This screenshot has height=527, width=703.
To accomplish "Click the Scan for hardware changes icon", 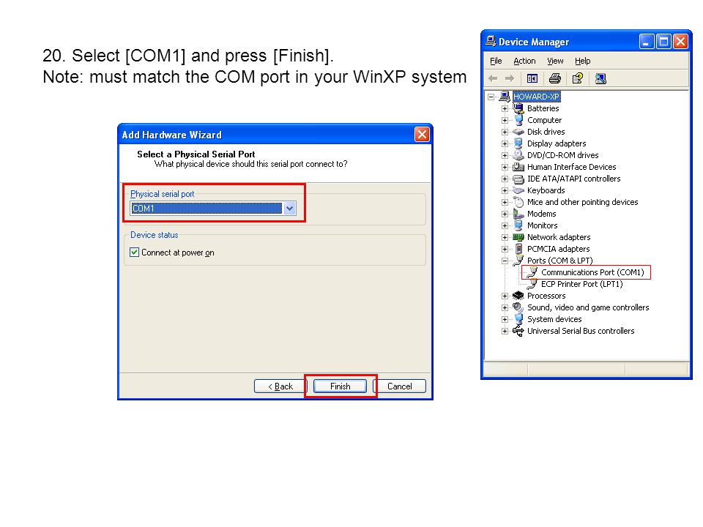I will click(x=600, y=79).
